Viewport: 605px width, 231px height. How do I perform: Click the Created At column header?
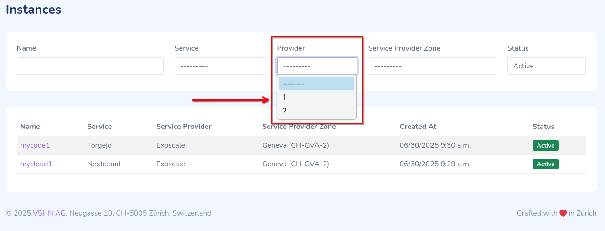point(418,127)
